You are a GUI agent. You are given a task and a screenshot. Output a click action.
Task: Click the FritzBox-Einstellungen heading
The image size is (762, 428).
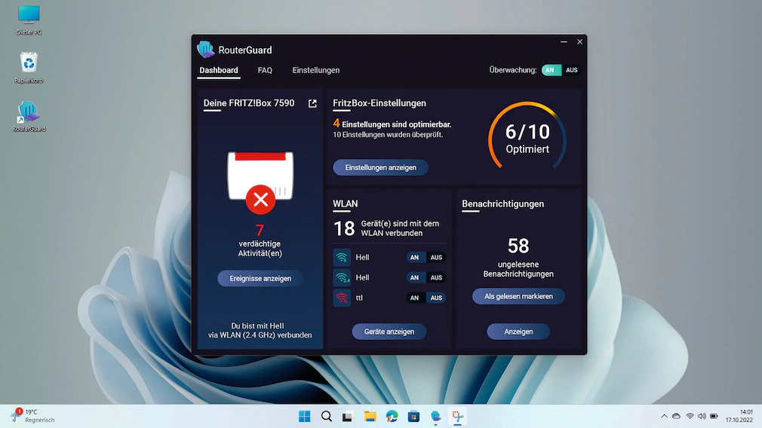click(379, 103)
